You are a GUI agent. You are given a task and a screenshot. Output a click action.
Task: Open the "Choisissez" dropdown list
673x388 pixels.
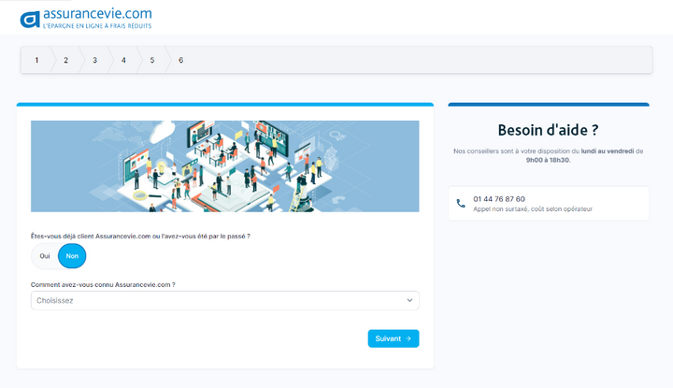(x=224, y=300)
